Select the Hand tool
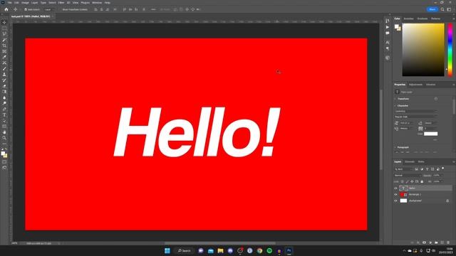 [x=4, y=132]
